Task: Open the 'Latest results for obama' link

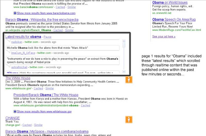Action: point(23,37)
